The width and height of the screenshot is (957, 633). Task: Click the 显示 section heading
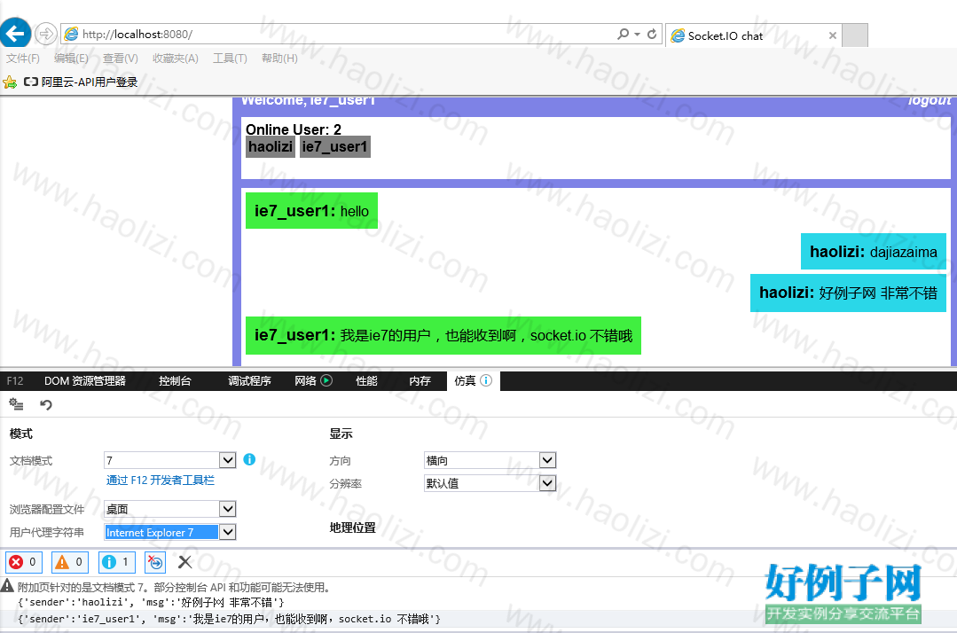[x=341, y=434]
